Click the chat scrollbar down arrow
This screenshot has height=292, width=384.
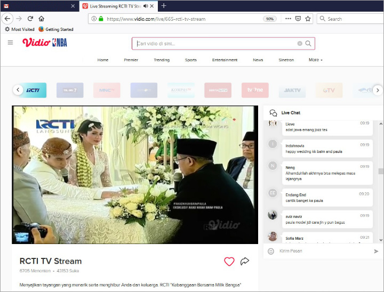pos(381,240)
